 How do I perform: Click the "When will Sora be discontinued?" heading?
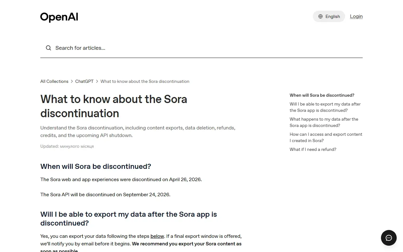pos(96,166)
